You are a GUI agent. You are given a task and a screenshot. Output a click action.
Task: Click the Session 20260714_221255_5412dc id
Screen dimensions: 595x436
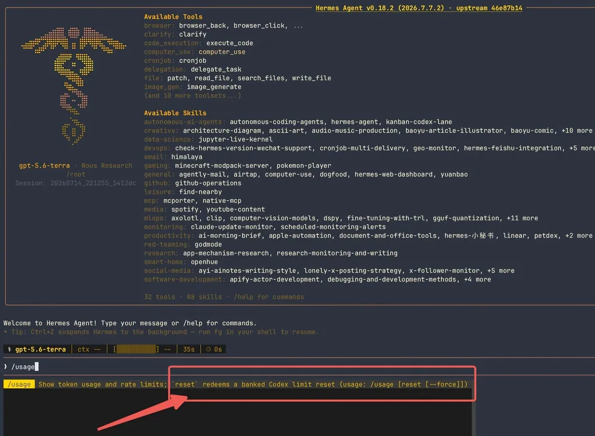click(75, 183)
